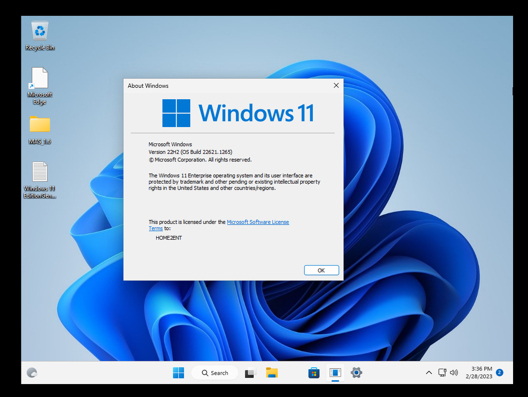The height and width of the screenshot is (397, 528).
Task: Select the MAS_1.6 folder on desktop
Action: pos(40,130)
